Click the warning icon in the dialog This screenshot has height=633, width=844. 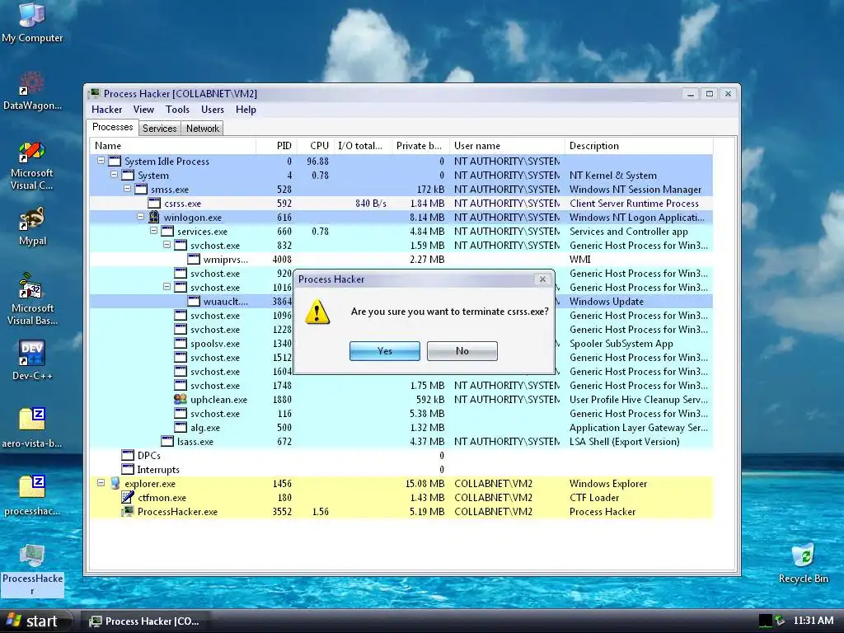317,311
